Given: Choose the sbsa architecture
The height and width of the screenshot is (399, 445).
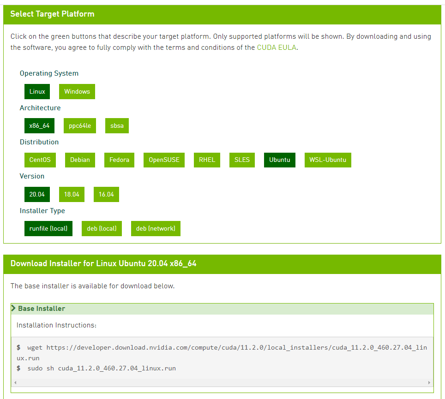Looking at the screenshot, I should pos(117,125).
